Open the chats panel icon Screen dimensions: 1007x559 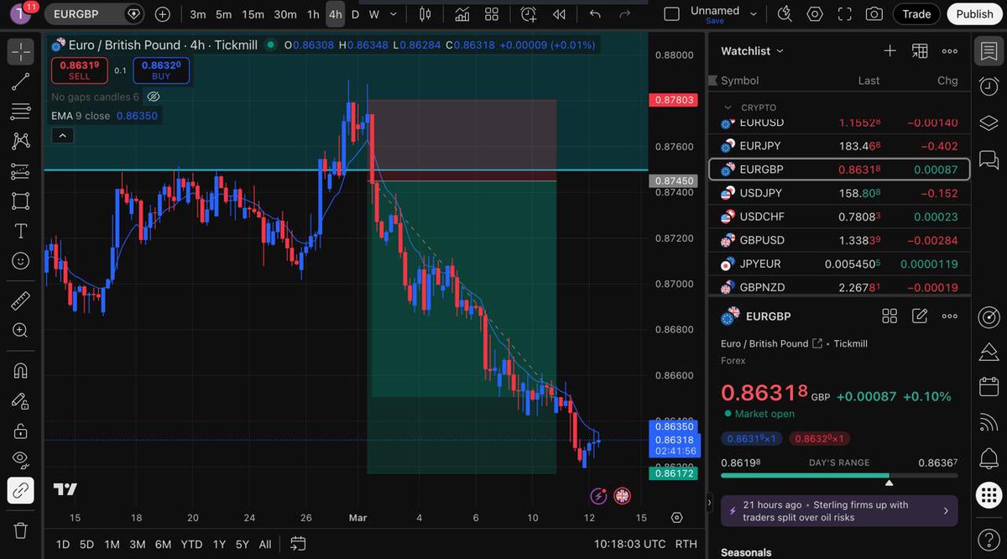[989, 159]
